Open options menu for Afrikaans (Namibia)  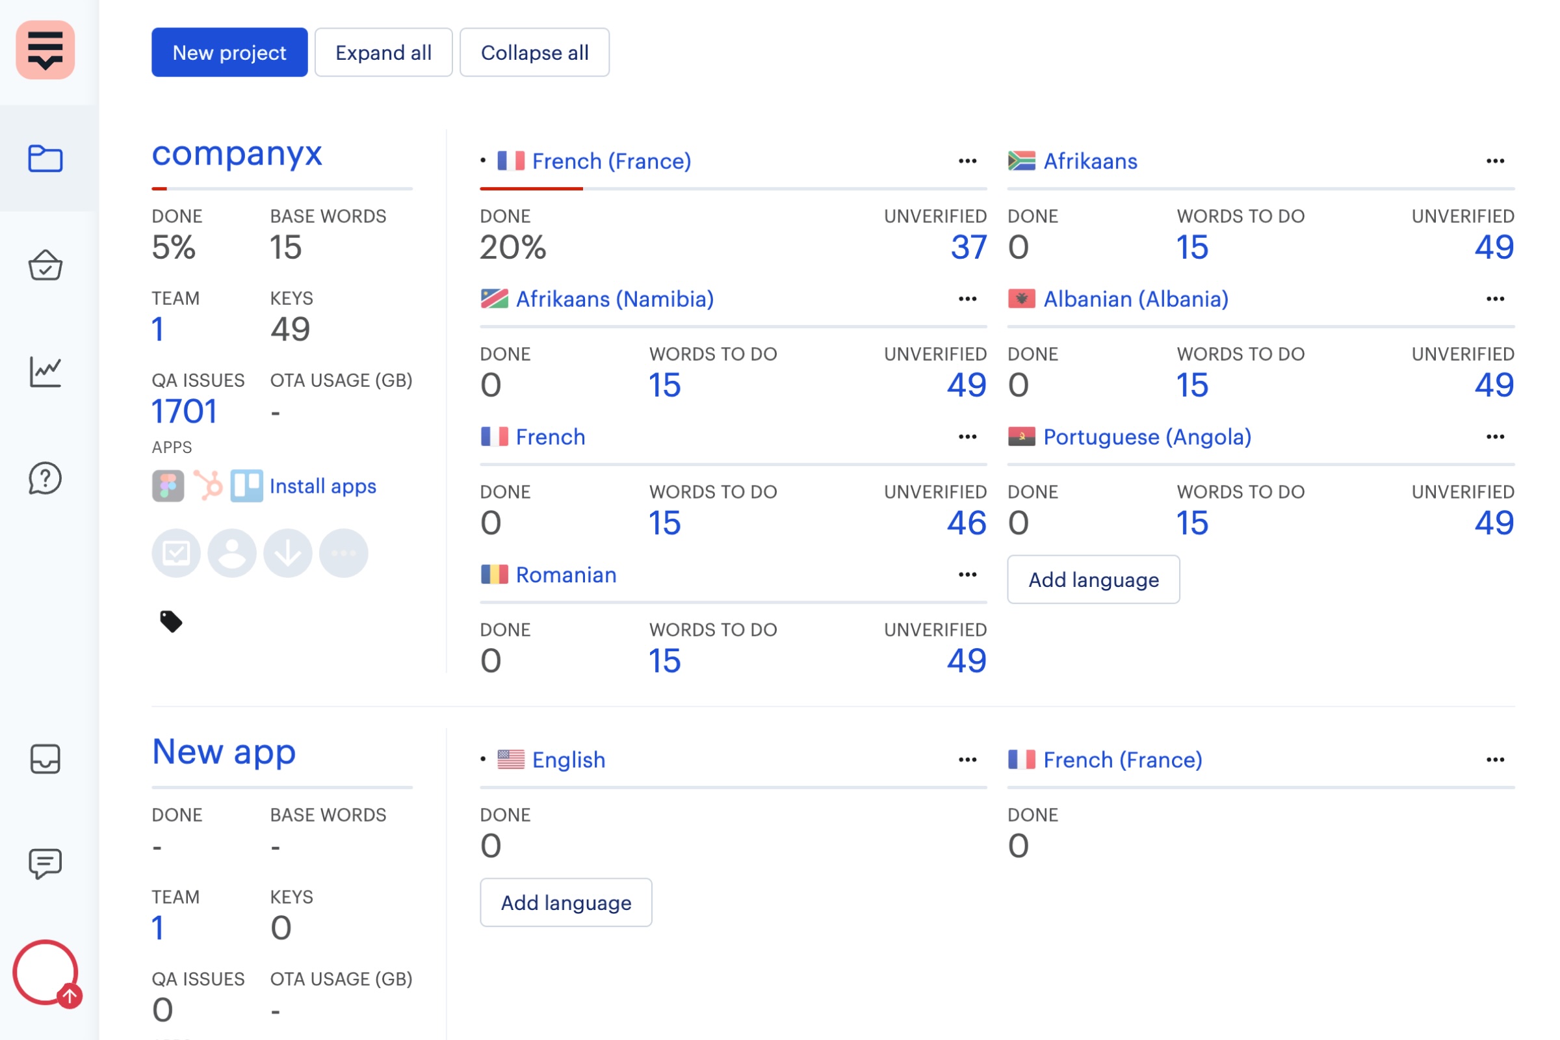pyautogui.click(x=968, y=299)
